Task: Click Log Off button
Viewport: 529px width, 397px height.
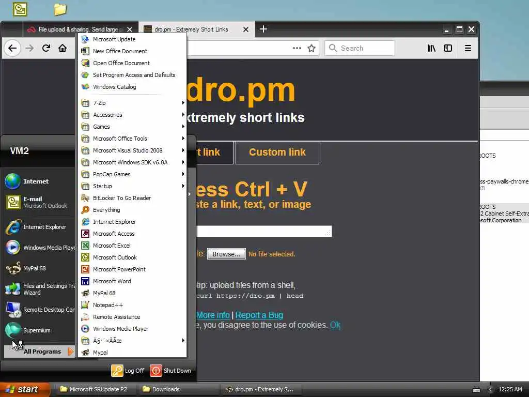Action: coord(128,371)
